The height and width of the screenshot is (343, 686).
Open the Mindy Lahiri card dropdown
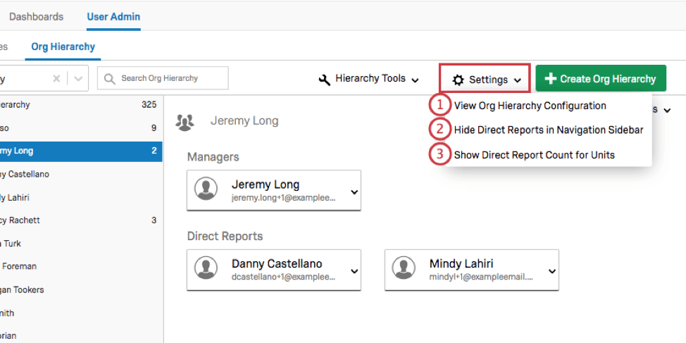point(551,271)
